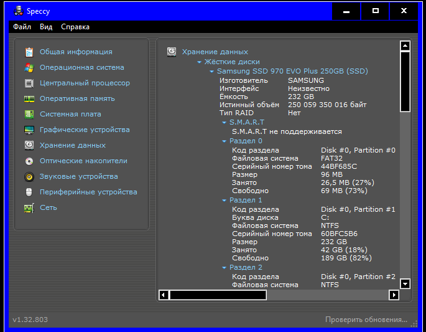The height and width of the screenshot is (332, 426).
Task: Click Проверить обновления link
Action: pyautogui.click(x=366, y=320)
